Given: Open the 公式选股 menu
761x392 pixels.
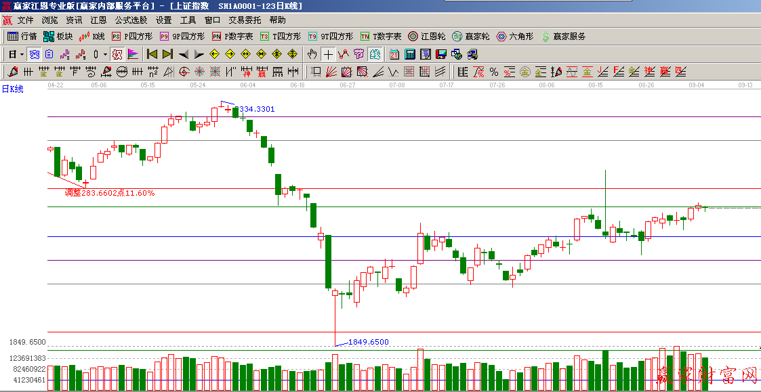Looking at the screenshot, I should coord(131,20).
